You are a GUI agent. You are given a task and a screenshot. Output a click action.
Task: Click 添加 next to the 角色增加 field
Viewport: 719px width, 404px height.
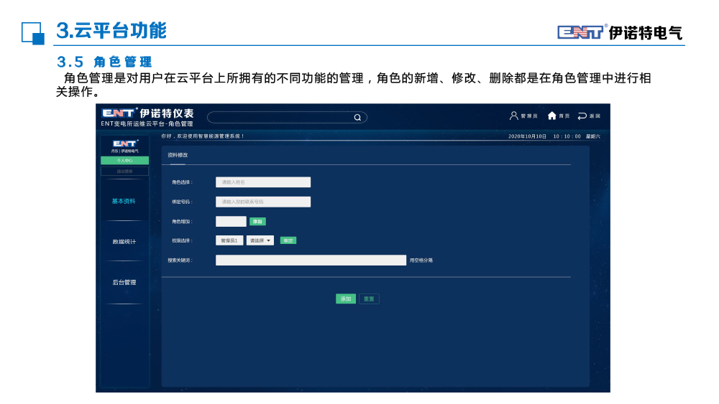coord(257,222)
